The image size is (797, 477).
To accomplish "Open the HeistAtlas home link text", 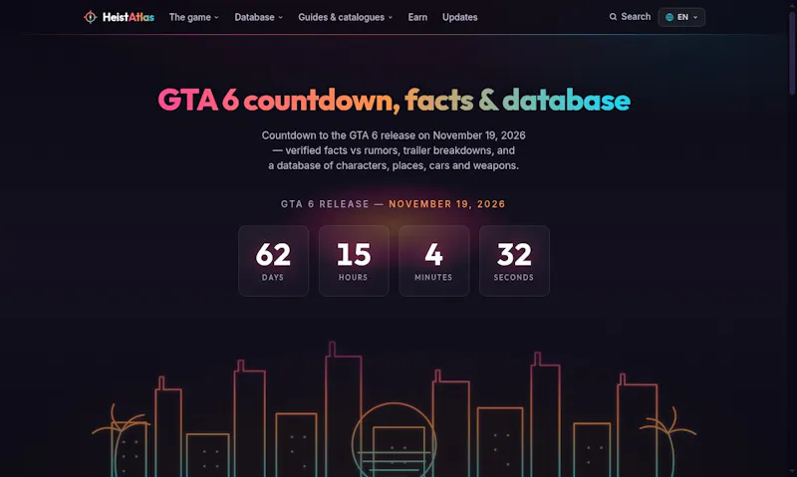I will (x=129, y=17).
